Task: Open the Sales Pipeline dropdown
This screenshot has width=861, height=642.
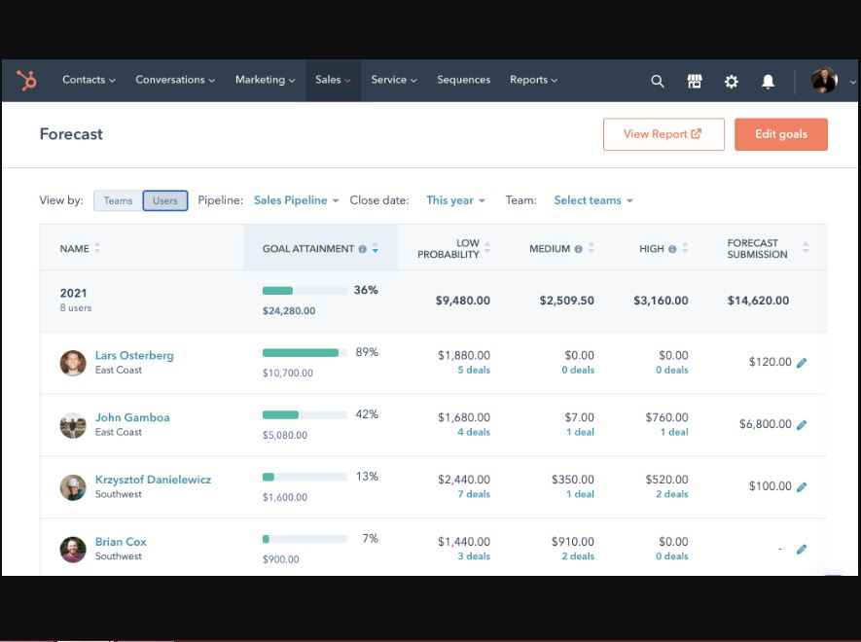Action: (x=294, y=200)
